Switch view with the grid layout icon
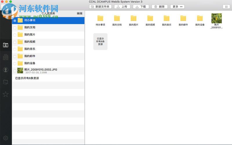This screenshot has width=232, height=145. (226, 7)
